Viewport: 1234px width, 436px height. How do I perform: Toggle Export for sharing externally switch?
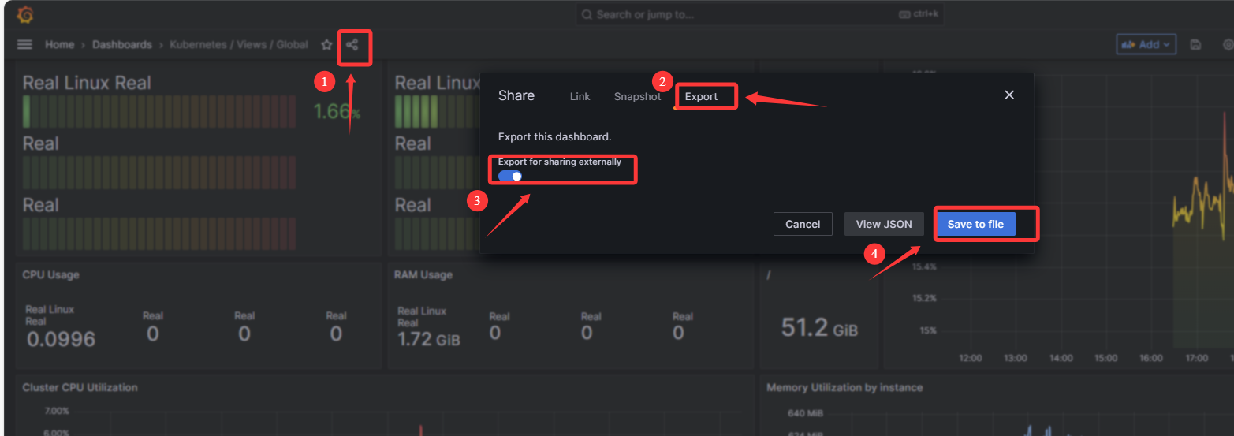510,176
